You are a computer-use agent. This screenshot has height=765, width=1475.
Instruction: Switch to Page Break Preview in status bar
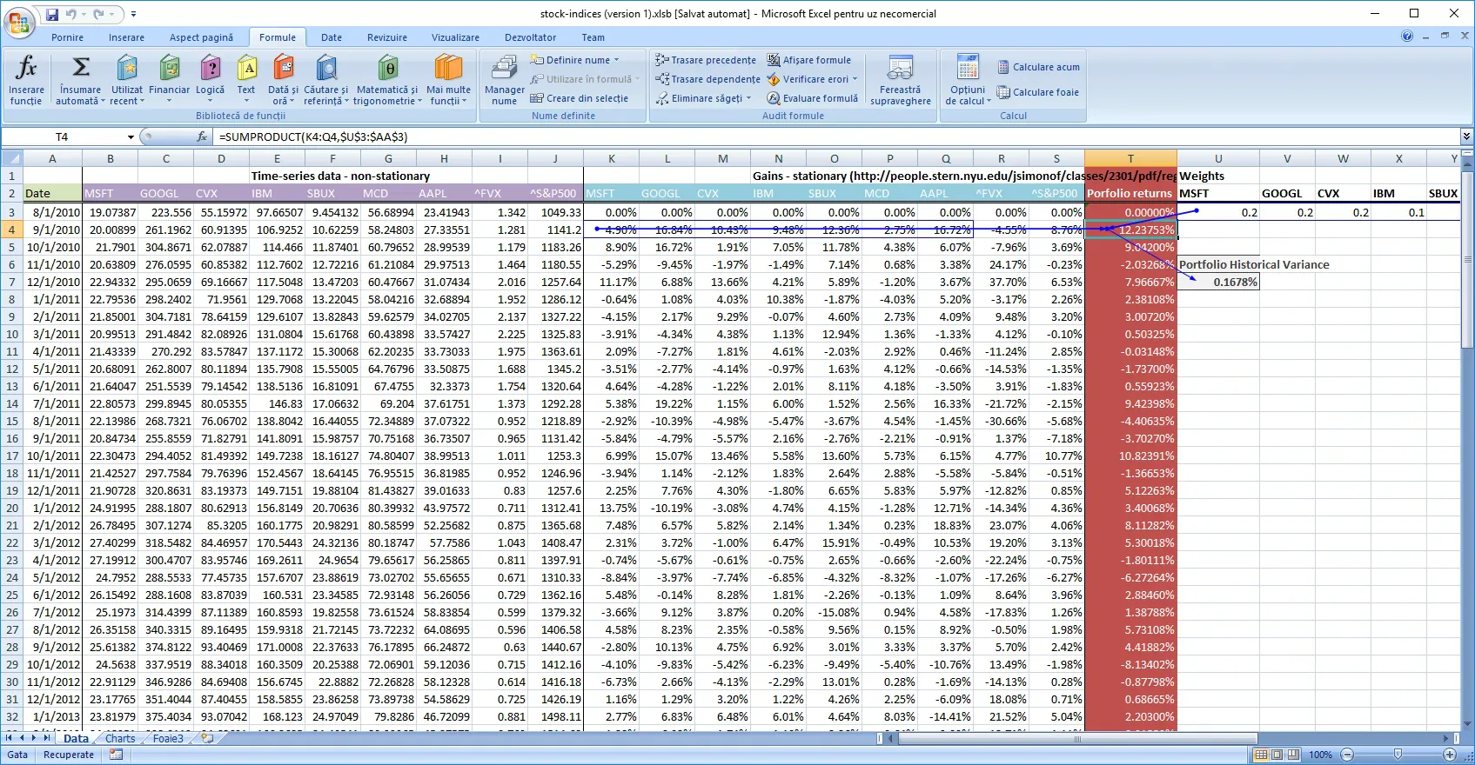pos(1293,755)
